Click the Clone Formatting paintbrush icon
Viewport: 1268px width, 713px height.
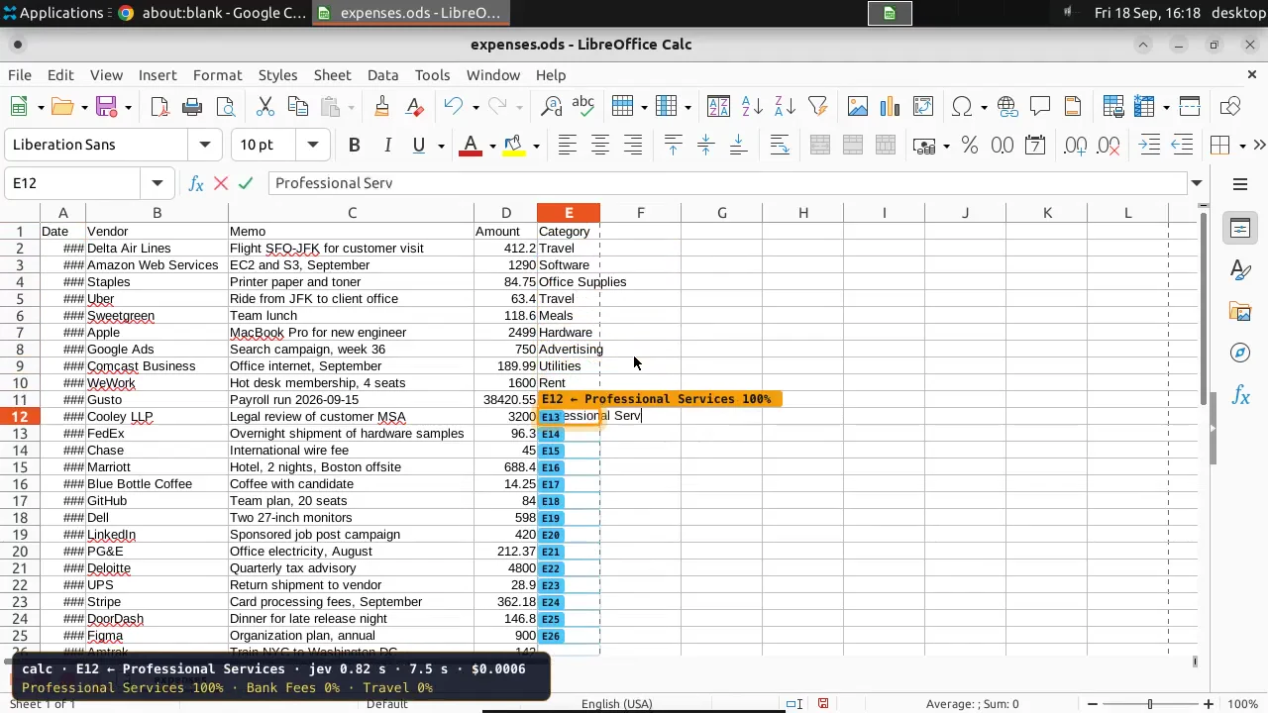click(x=382, y=107)
